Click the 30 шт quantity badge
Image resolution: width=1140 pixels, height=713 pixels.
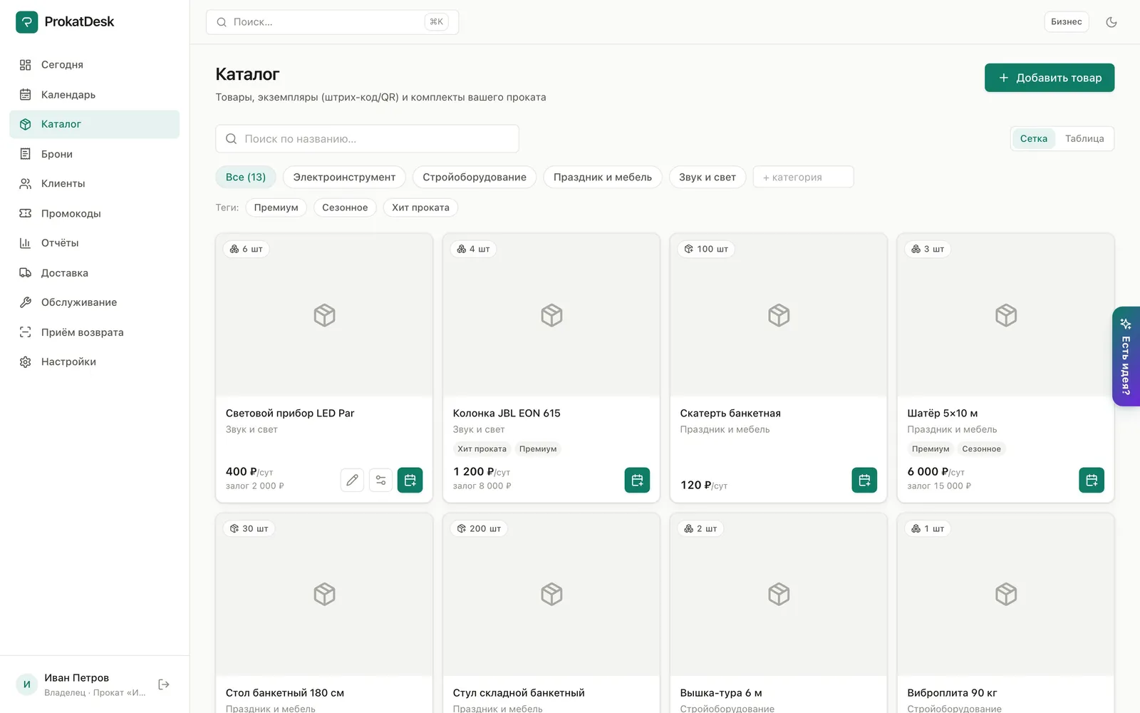249,529
